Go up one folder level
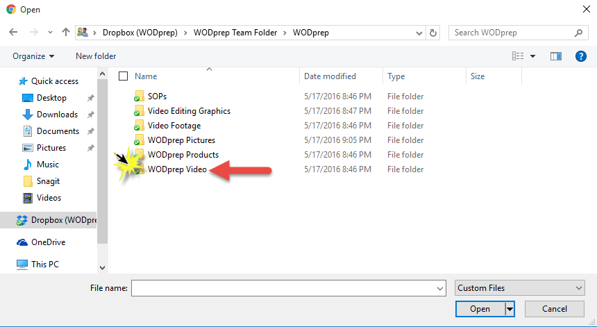 (x=66, y=33)
